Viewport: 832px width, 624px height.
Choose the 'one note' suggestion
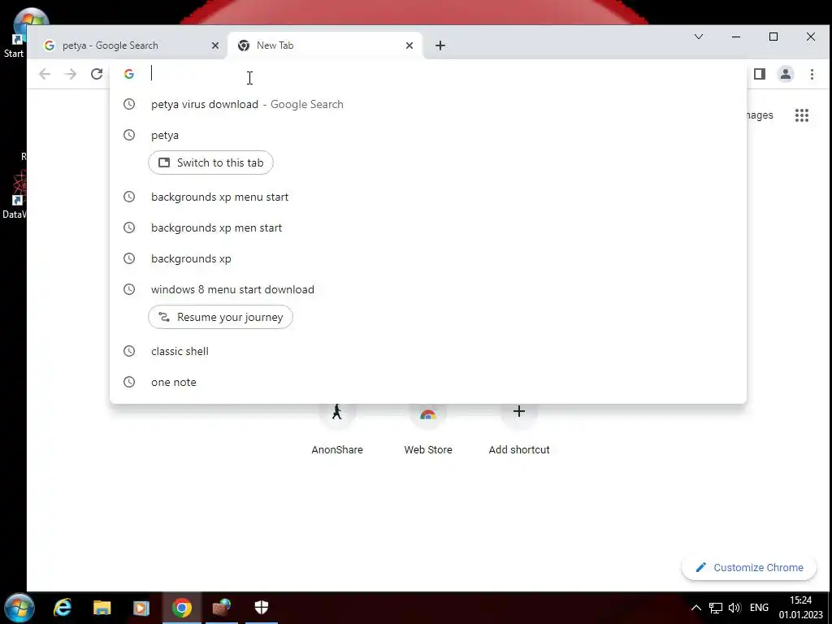(x=427, y=382)
